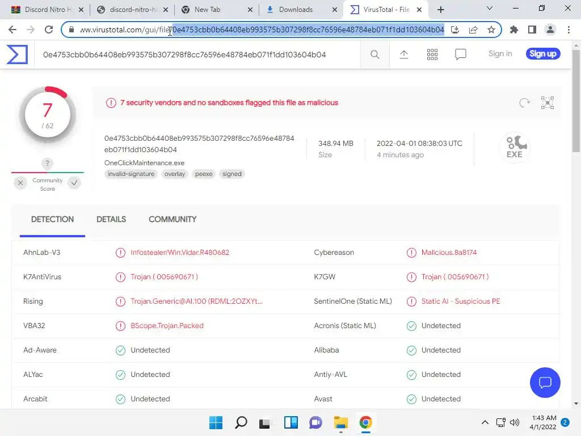Viewport: 581px width, 436px height.
Task: Open the Widgets taskbar icon
Action: coord(291,422)
